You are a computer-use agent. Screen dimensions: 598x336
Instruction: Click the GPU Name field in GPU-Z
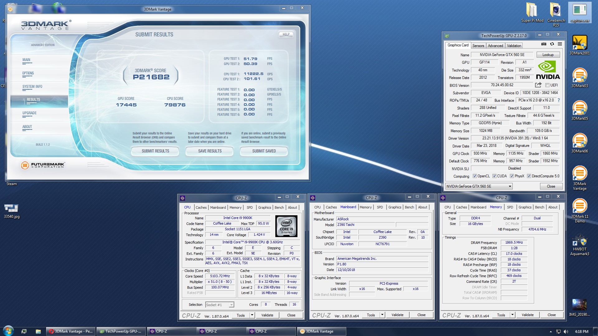502,55
